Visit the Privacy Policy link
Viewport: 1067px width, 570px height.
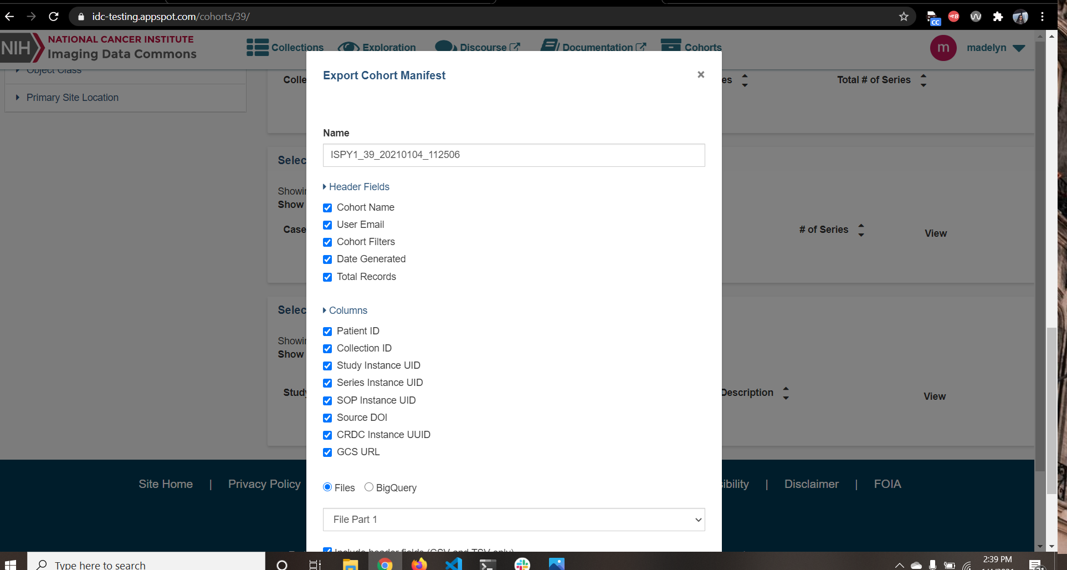pos(264,484)
